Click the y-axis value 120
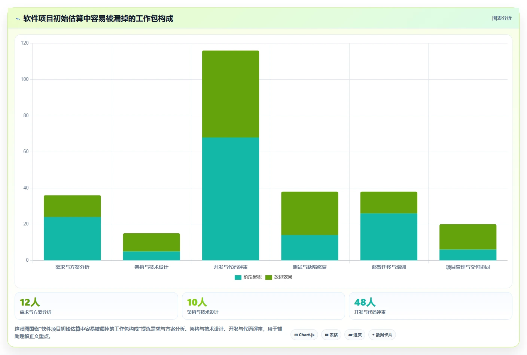The height and width of the screenshot is (355, 527). (25, 43)
